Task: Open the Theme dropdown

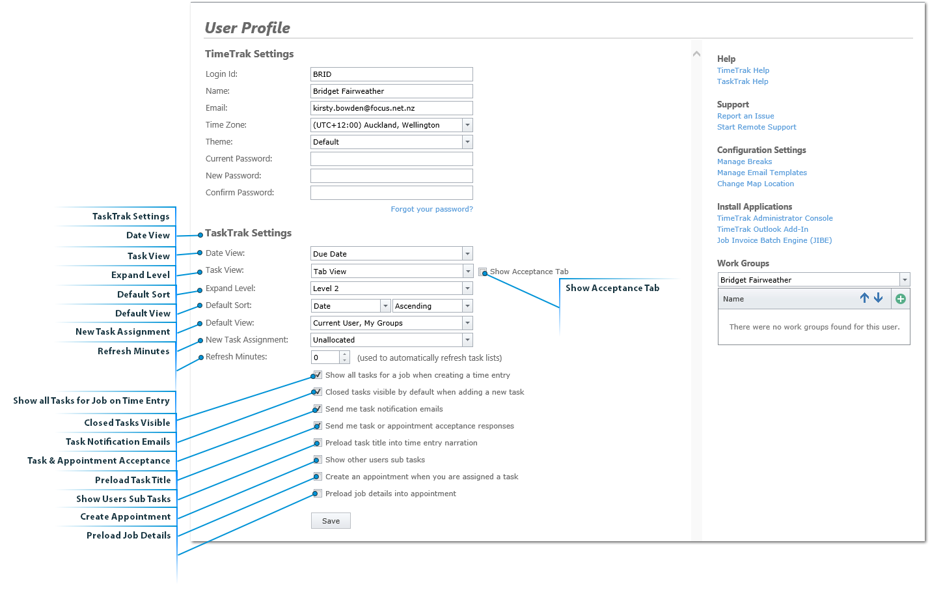Action: (x=467, y=142)
